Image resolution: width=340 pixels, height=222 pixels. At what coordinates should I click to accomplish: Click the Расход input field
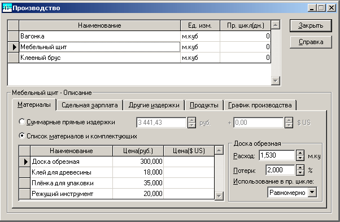pyautogui.click(x=277, y=155)
